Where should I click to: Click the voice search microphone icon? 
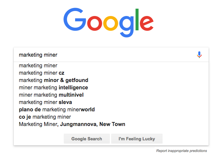pyautogui.click(x=199, y=55)
